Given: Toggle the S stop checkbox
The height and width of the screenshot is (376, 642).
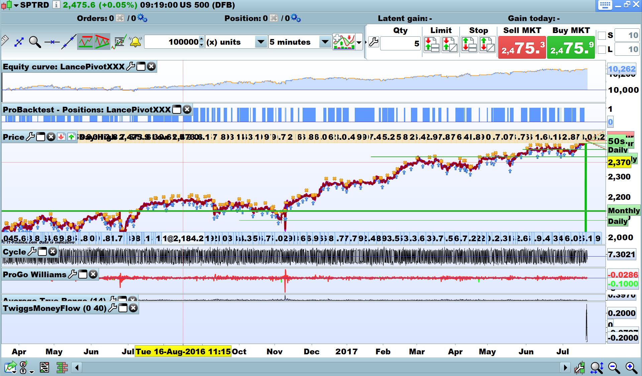Looking at the screenshot, I should tap(602, 35).
